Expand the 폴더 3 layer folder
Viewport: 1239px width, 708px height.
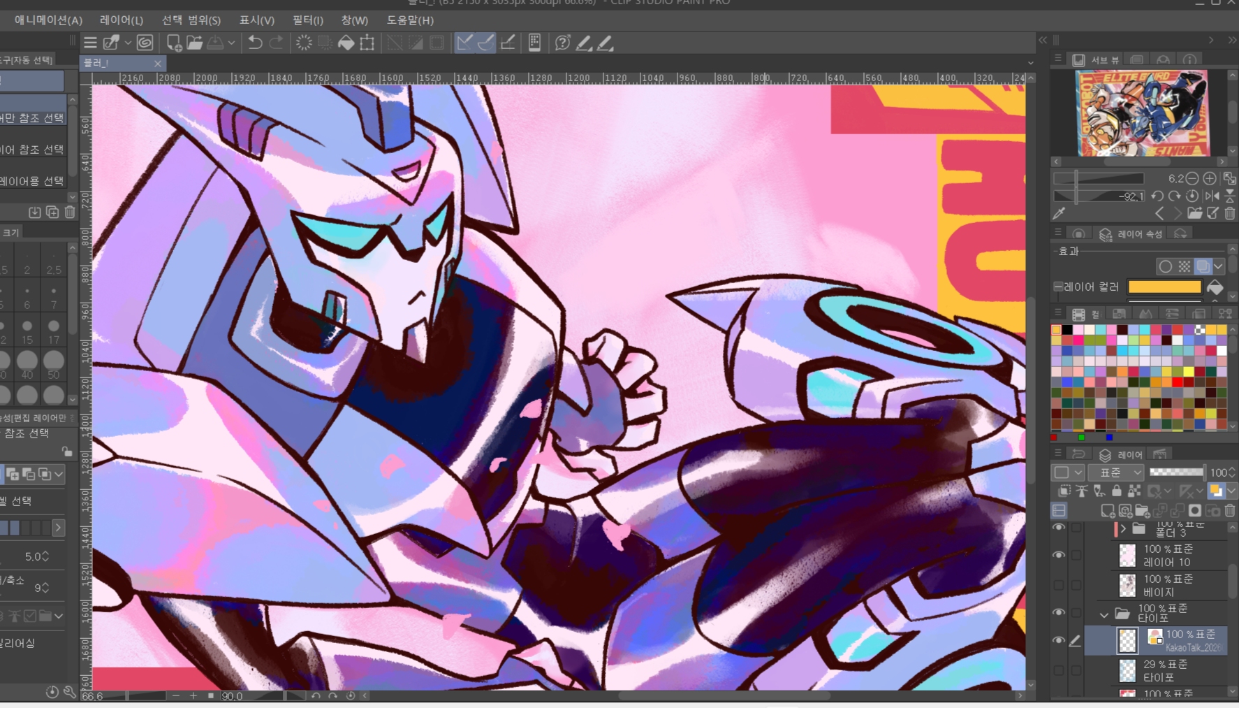coord(1123,528)
